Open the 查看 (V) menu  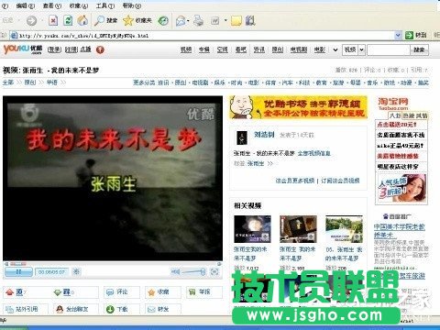click(52, 5)
